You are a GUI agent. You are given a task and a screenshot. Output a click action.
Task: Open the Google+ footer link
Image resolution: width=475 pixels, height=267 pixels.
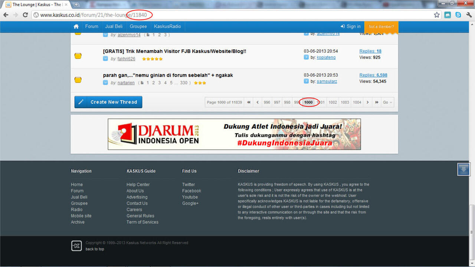coord(190,204)
